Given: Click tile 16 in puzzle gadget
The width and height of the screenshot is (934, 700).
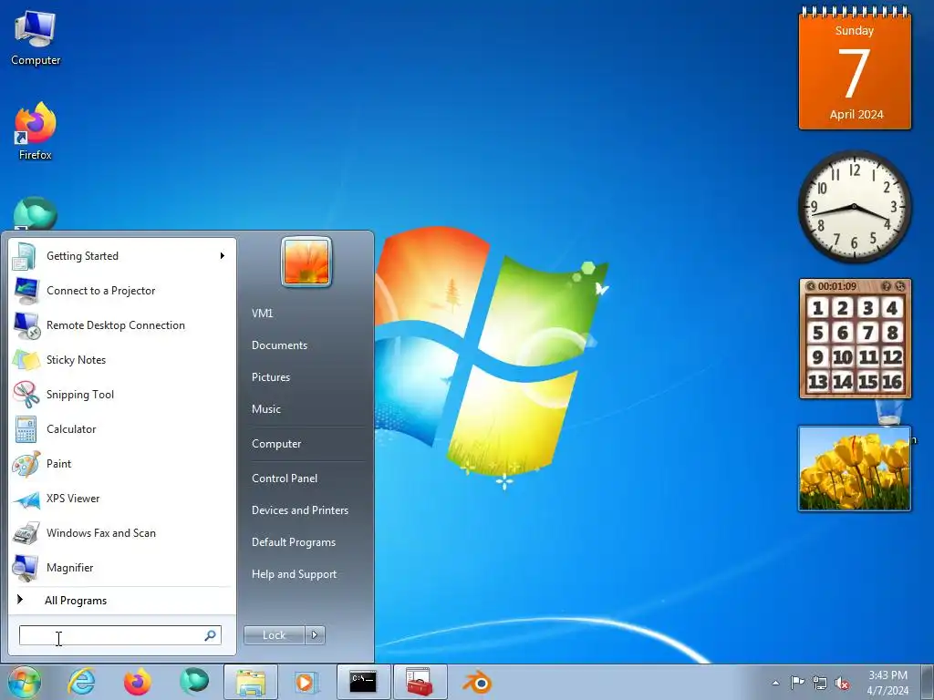Looking at the screenshot, I should point(892,382).
